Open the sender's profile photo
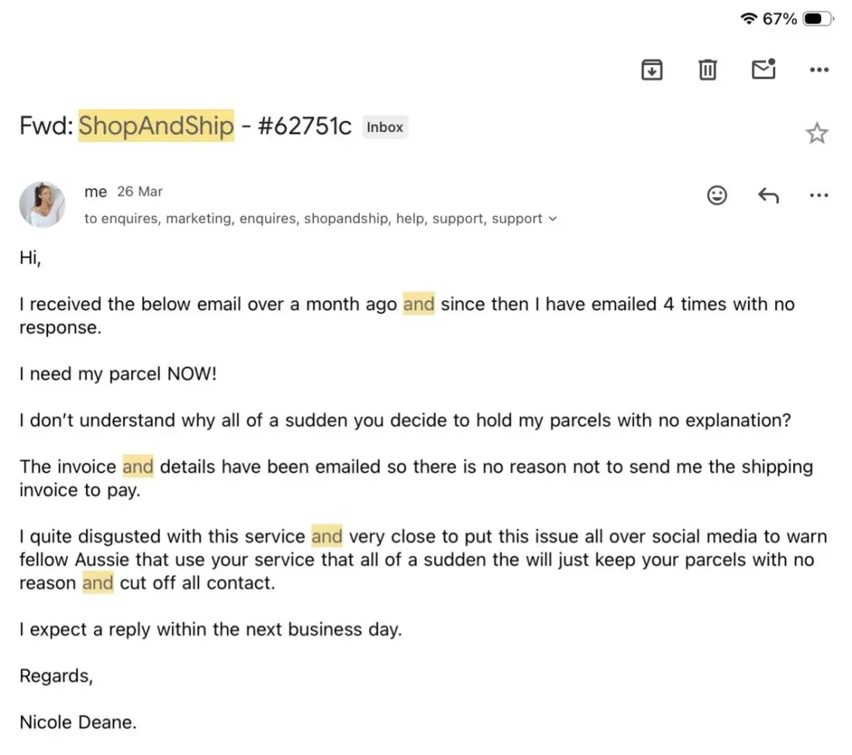The height and width of the screenshot is (755, 852). (42, 204)
